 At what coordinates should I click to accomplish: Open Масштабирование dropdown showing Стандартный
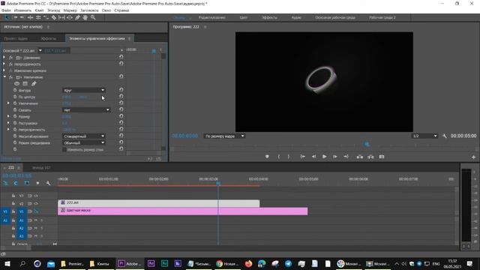[84, 136]
